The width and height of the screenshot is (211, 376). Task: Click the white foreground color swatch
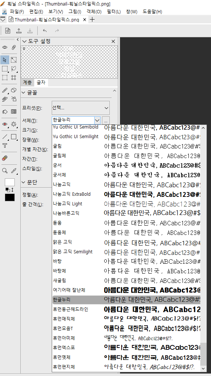pos(10,182)
